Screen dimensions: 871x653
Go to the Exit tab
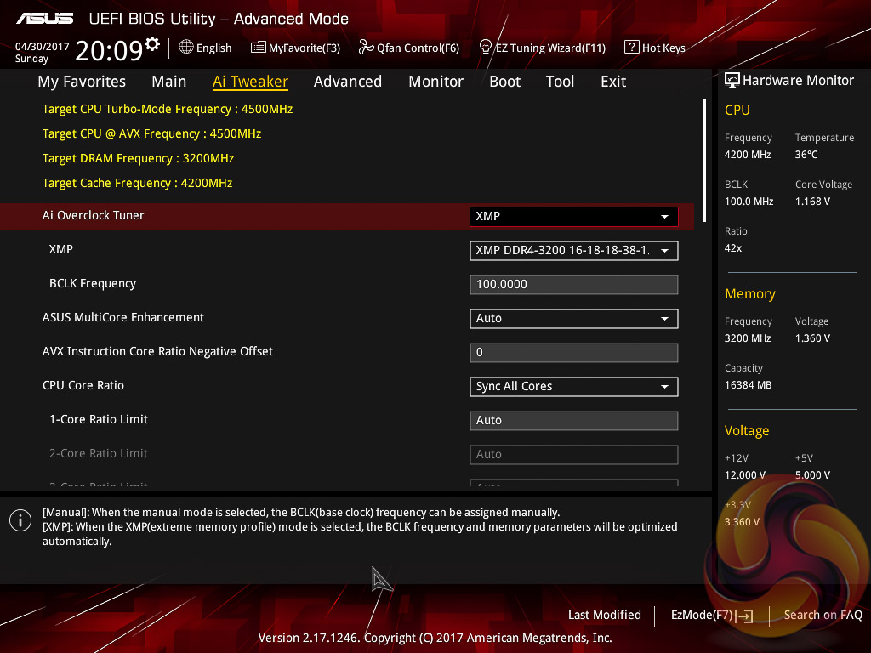613,82
